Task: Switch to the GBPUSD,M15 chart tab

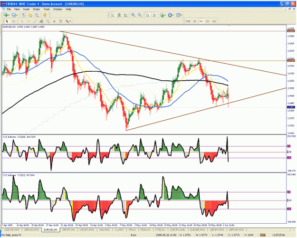Action: (32, 229)
